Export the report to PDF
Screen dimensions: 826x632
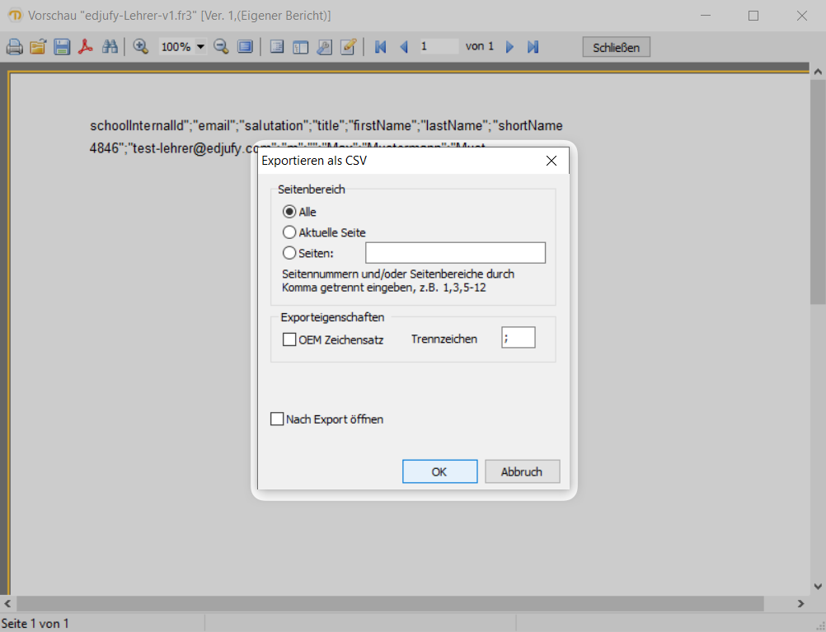coord(86,46)
